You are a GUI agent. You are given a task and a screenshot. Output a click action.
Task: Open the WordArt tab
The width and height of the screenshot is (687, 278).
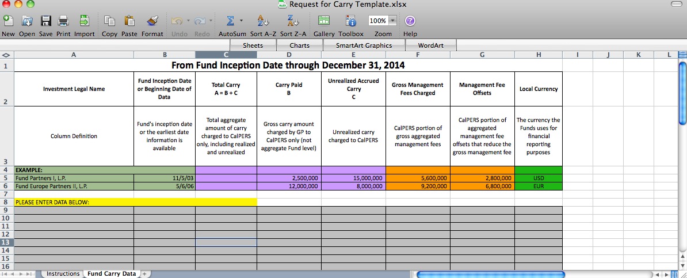431,45
